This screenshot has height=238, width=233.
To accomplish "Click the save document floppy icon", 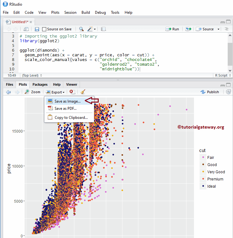I will click(37, 29).
